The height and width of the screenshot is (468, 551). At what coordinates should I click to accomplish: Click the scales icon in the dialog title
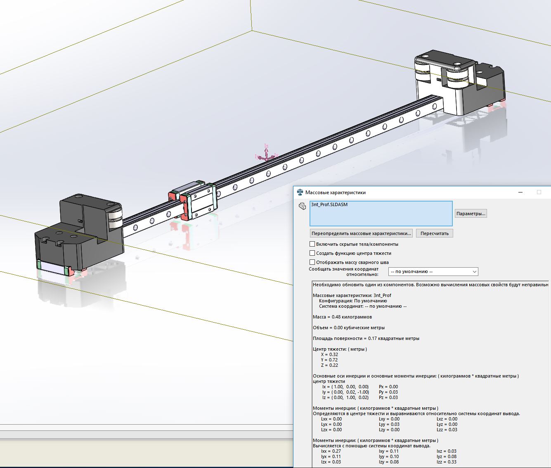tap(300, 192)
